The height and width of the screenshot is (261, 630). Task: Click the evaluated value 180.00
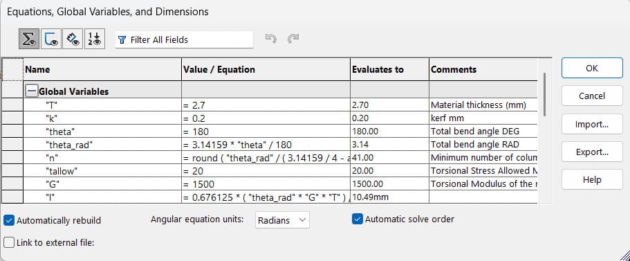pos(389,131)
